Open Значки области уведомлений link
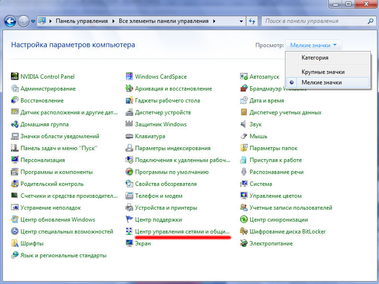Screen dimensions: 379x284 (x=60, y=136)
